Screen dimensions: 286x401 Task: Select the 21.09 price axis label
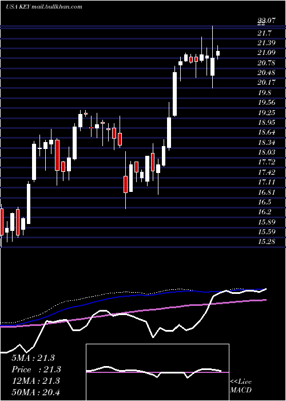pos(267,53)
